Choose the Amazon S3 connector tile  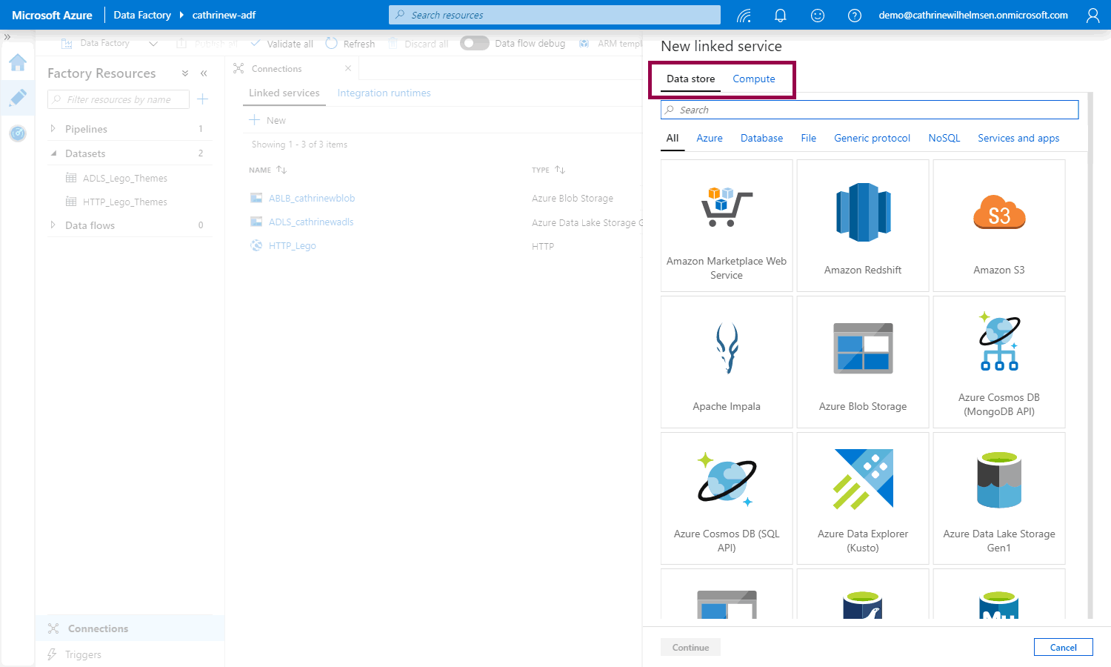coord(998,226)
